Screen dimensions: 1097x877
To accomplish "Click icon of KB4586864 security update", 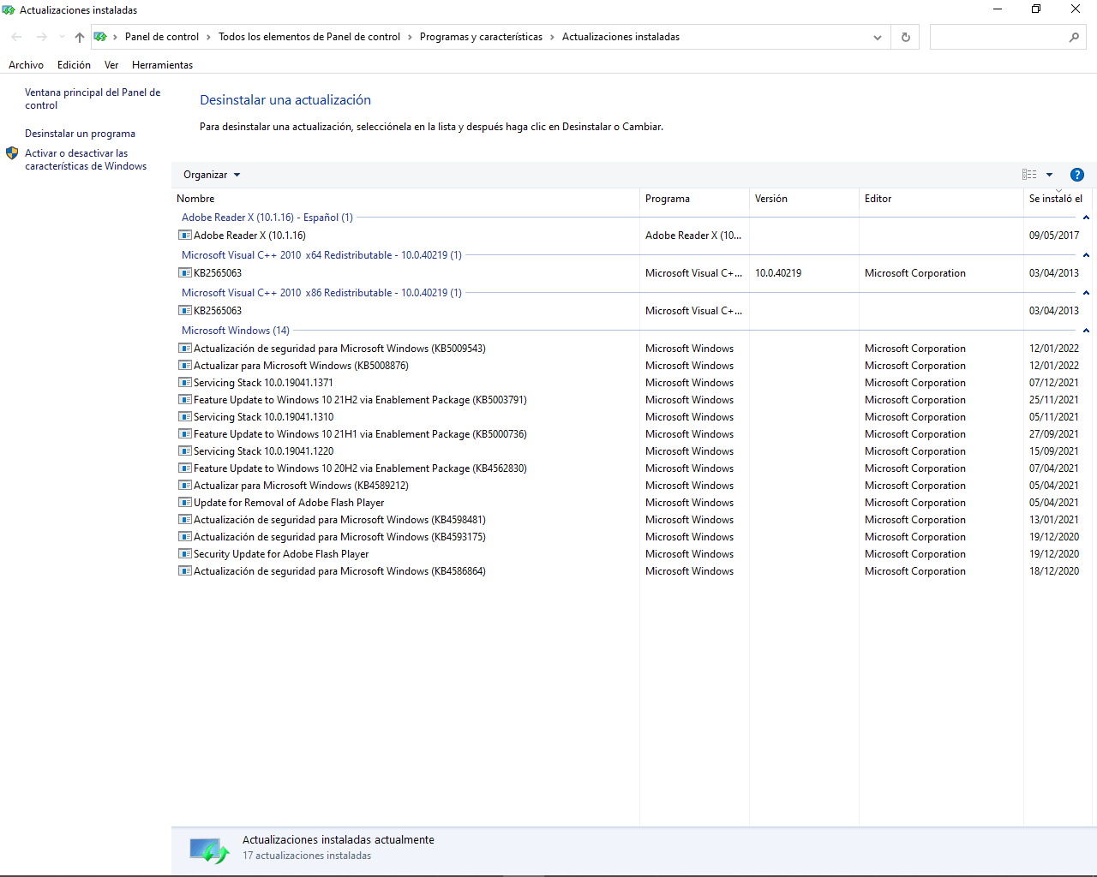I will (x=184, y=571).
